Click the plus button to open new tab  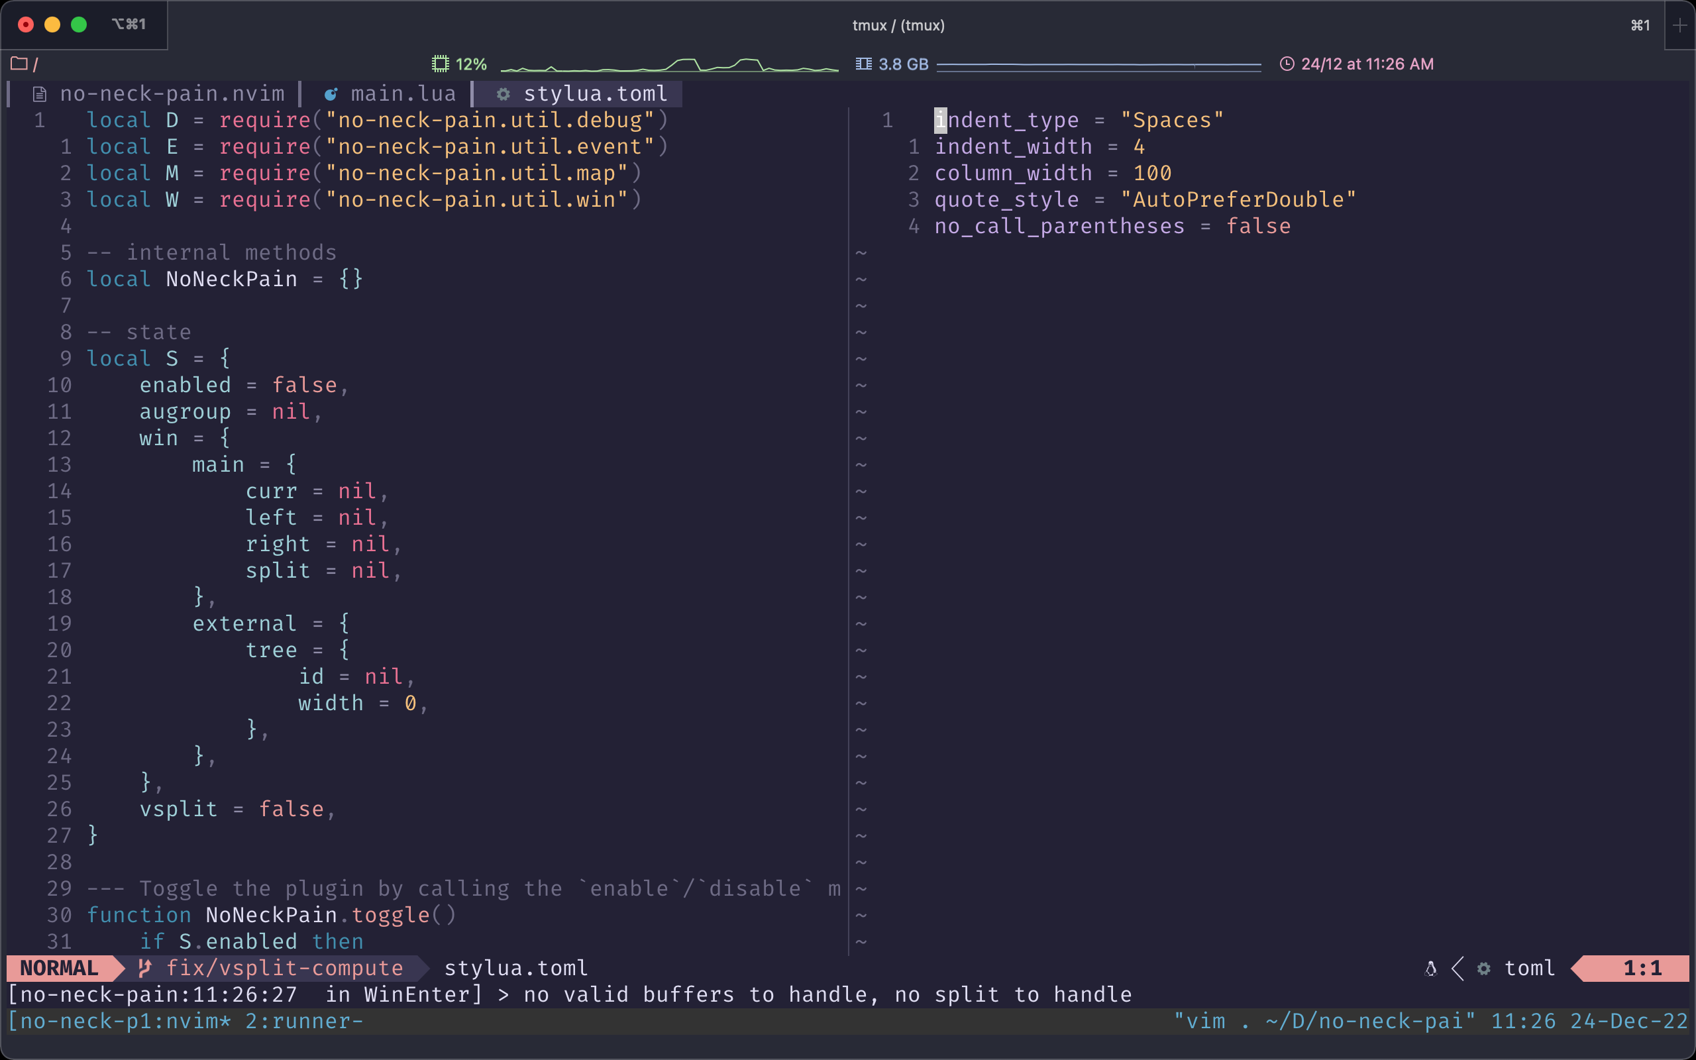[1679, 25]
